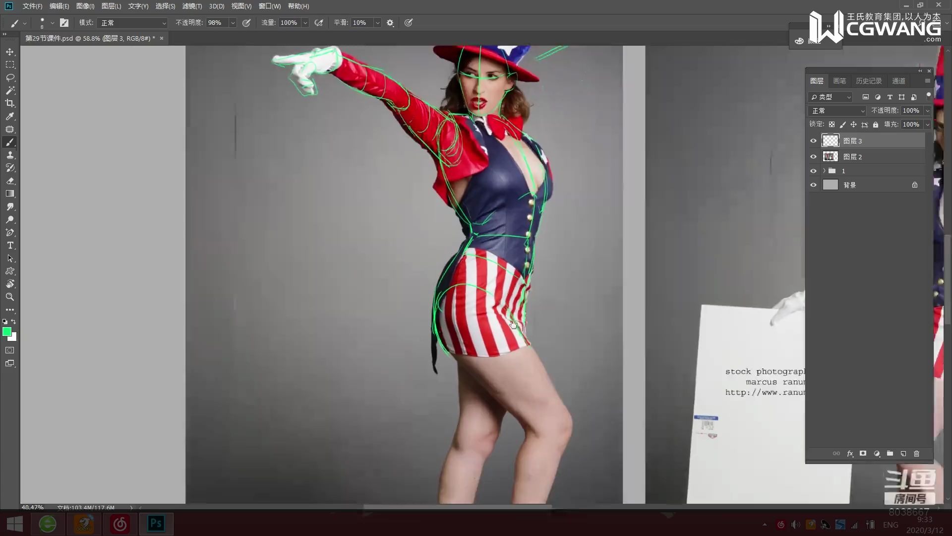This screenshot has height=536, width=952.
Task: Switch to the 通道 panel tab
Action: [898, 81]
